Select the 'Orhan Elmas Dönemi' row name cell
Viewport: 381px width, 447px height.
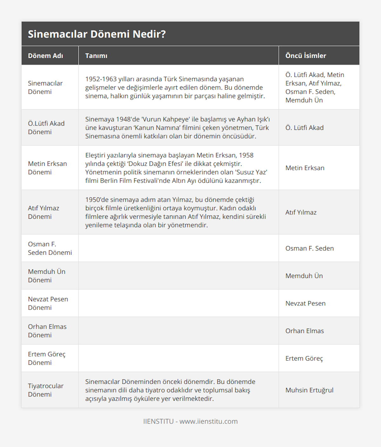(47, 331)
